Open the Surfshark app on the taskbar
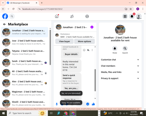 (59, 113)
